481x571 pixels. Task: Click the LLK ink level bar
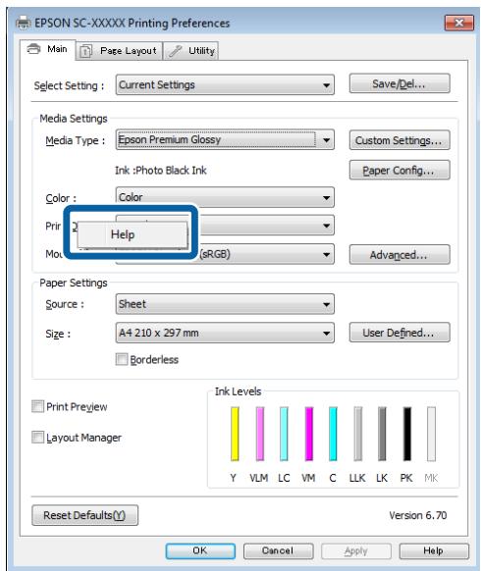pyautogui.click(x=358, y=434)
